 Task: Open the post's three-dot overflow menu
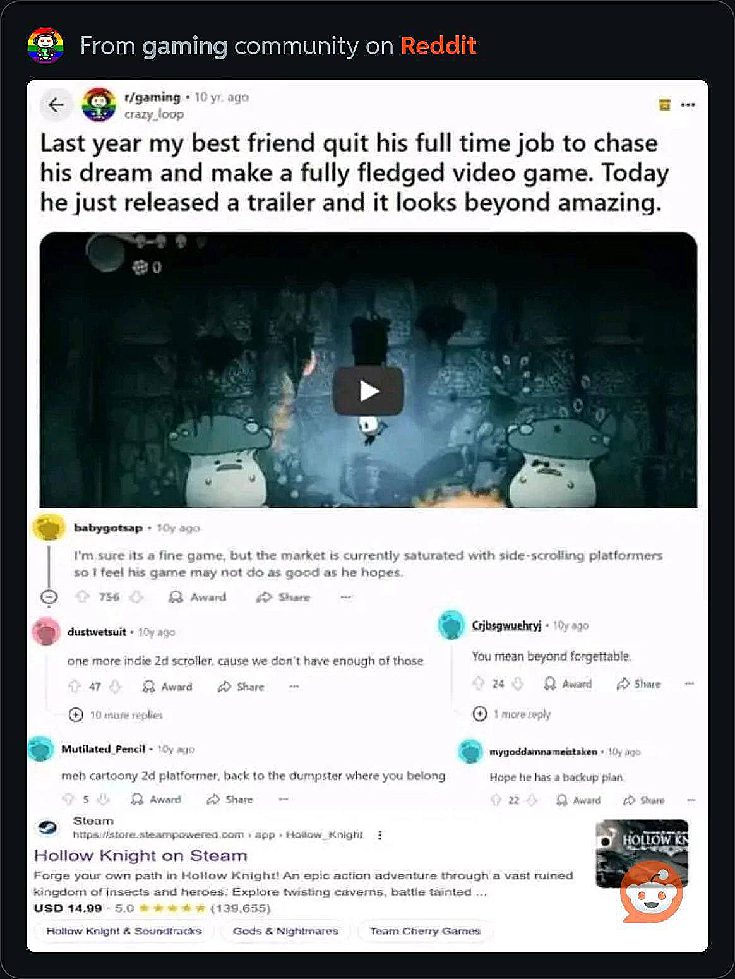click(x=688, y=105)
